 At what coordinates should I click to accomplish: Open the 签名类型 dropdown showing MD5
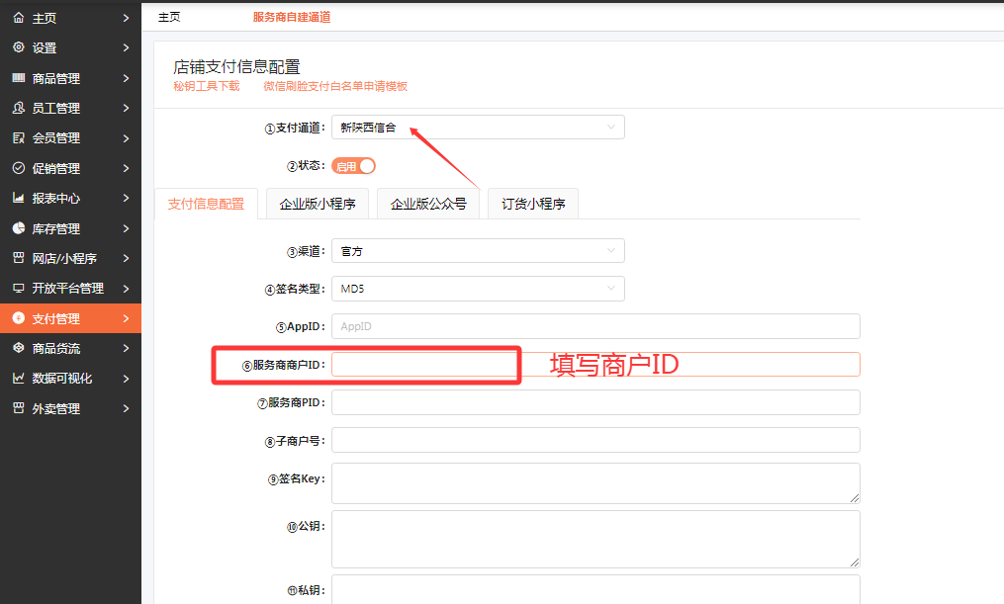(x=478, y=289)
